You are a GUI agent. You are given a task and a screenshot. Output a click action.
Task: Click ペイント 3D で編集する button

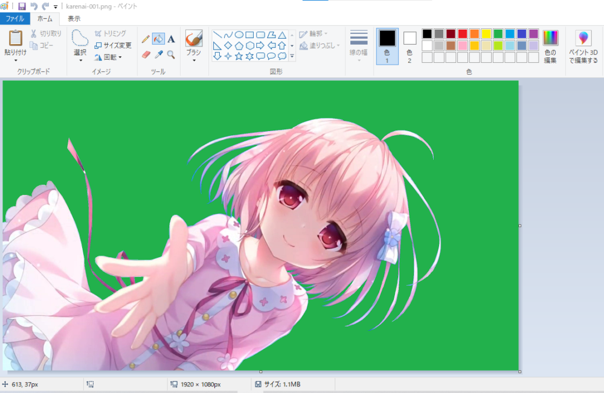(x=583, y=46)
